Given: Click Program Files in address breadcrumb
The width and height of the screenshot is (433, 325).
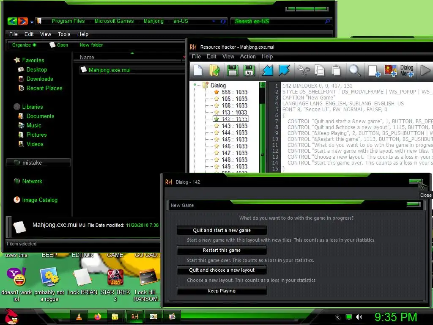Looking at the screenshot, I should pos(68,21).
